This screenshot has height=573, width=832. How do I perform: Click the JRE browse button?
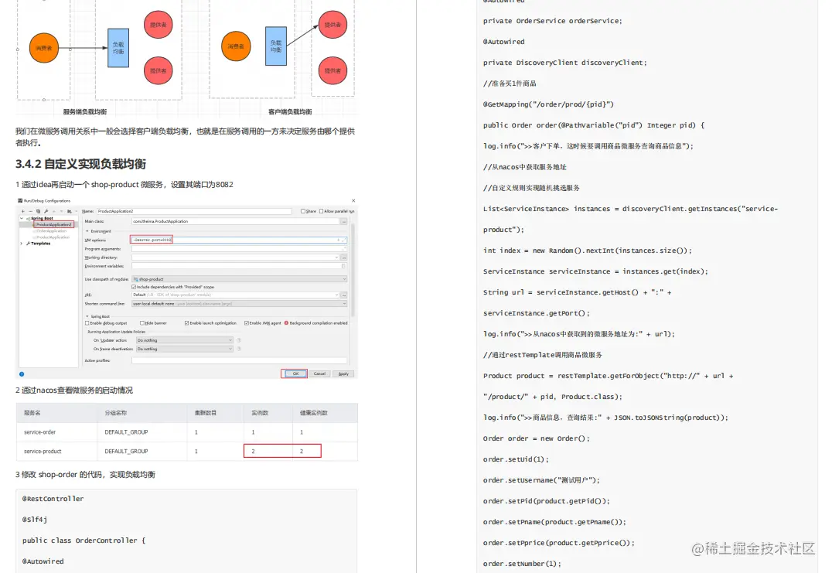pos(344,295)
